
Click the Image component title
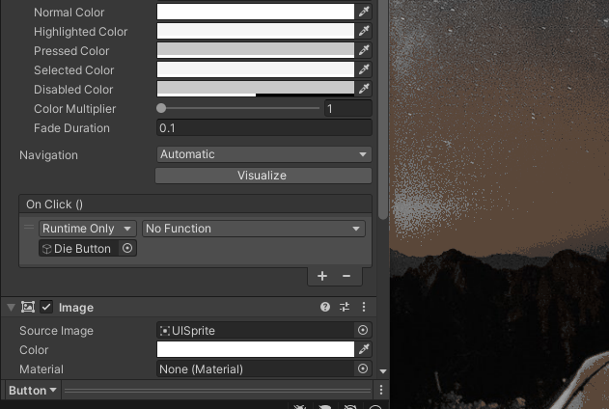coord(76,308)
